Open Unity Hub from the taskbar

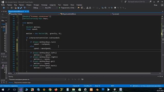coord(85,90)
